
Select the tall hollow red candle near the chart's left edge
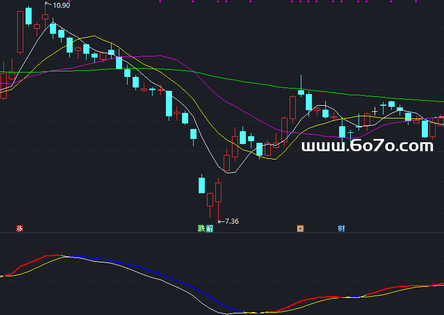tap(21, 31)
